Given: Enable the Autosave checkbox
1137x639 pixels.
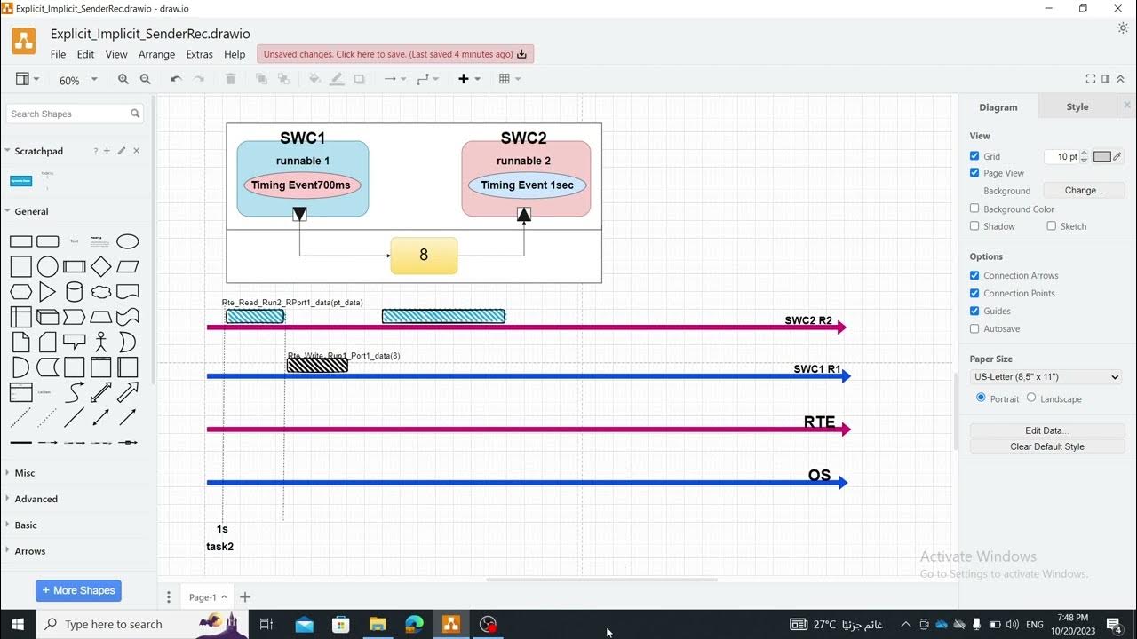Looking at the screenshot, I should (974, 328).
